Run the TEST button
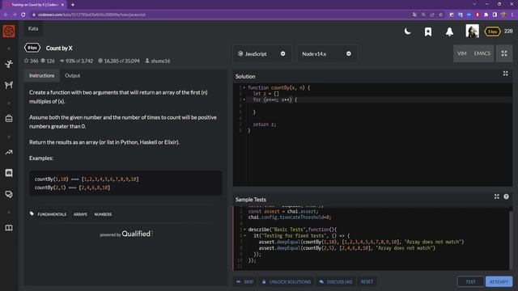The height and width of the screenshot is (291, 518). point(470,282)
